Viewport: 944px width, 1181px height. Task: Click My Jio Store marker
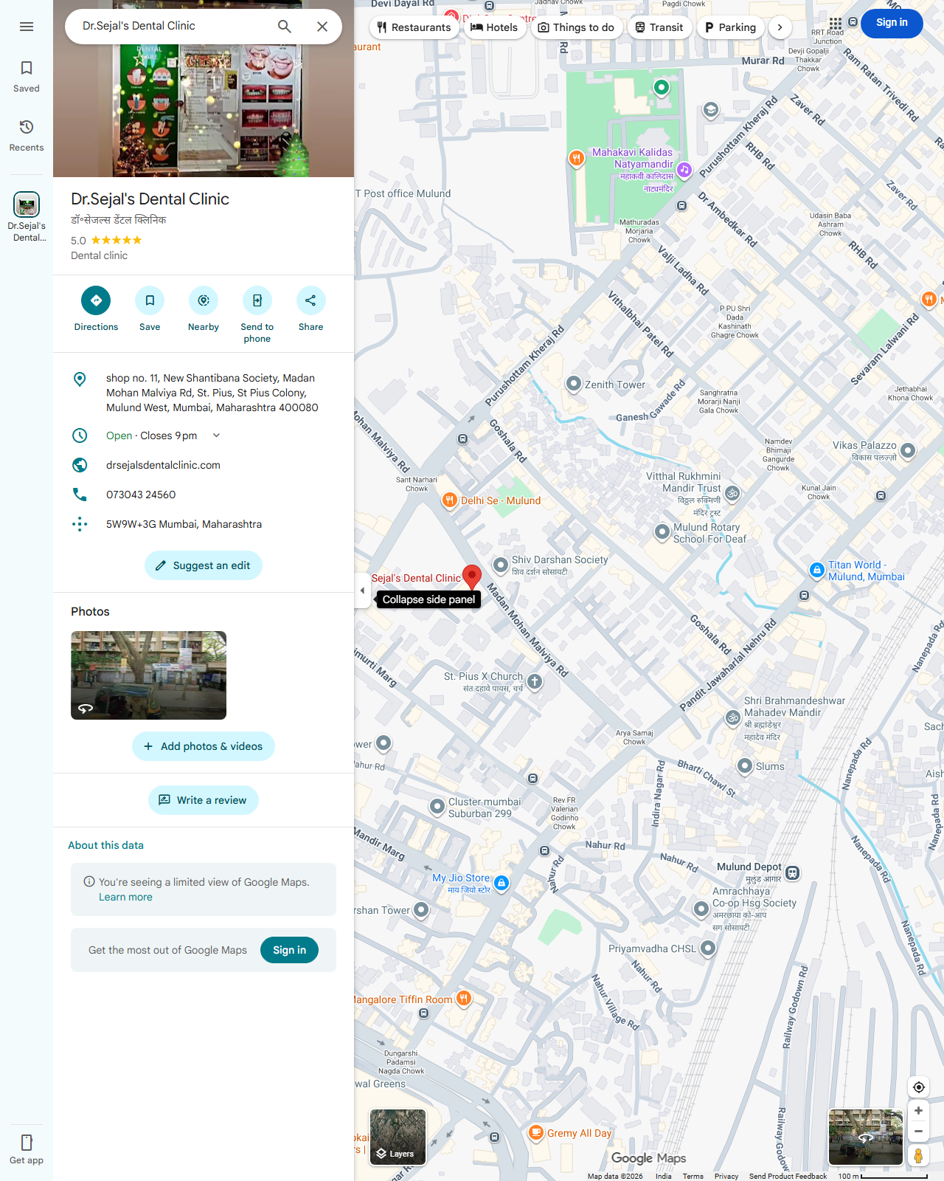click(502, 883)
